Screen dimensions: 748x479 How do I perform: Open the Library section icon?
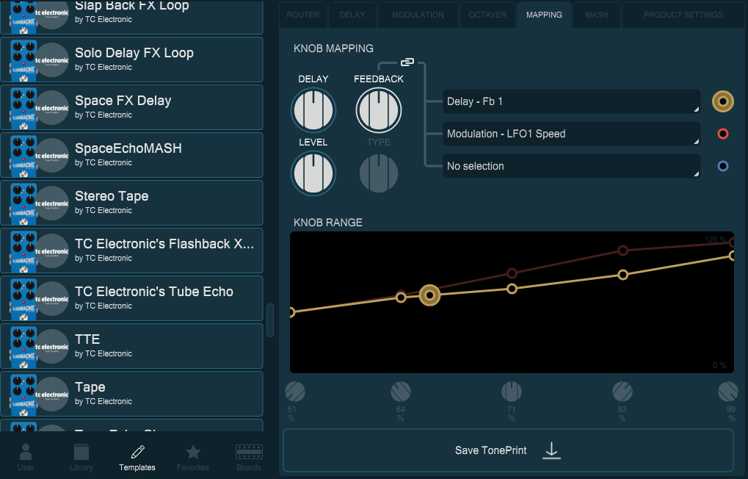(81, 452)
